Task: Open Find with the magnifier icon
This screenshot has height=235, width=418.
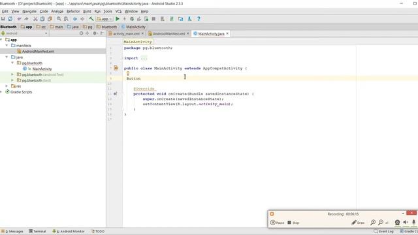Action: (59, 19)
